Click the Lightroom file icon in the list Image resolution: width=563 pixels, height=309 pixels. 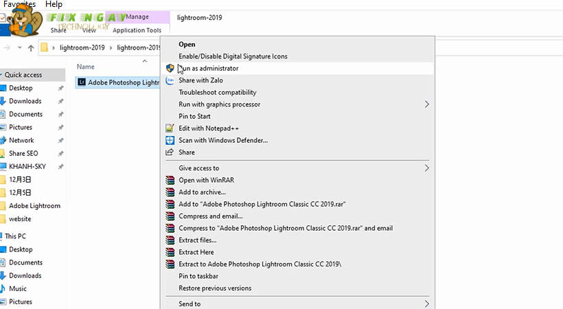[82, 82]
